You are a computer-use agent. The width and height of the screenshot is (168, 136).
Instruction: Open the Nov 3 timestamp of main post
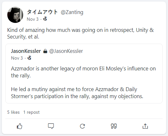pos(33,19)
